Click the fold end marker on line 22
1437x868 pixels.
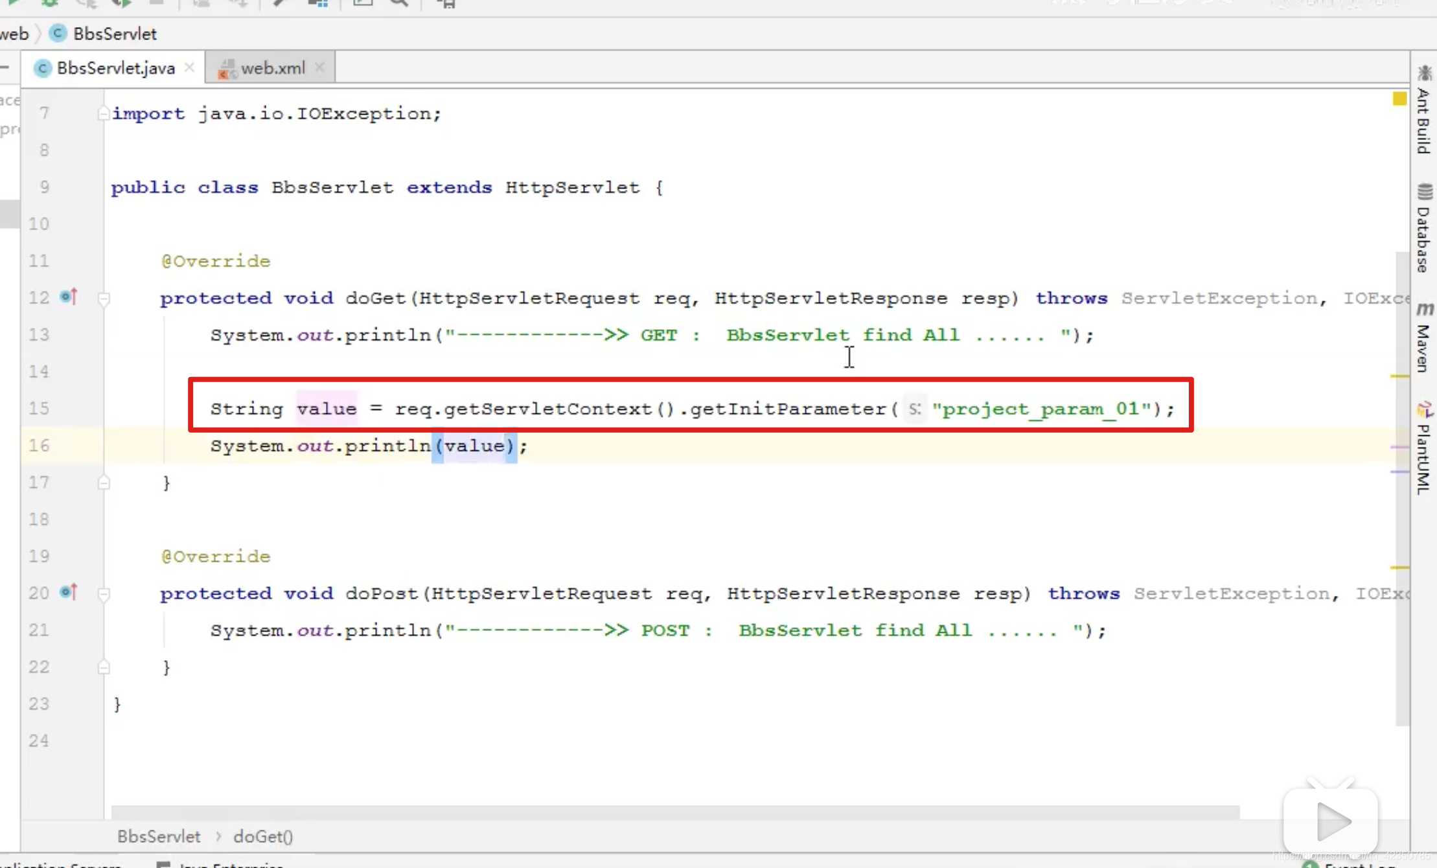pyautogui.click(x=104, y=667)
